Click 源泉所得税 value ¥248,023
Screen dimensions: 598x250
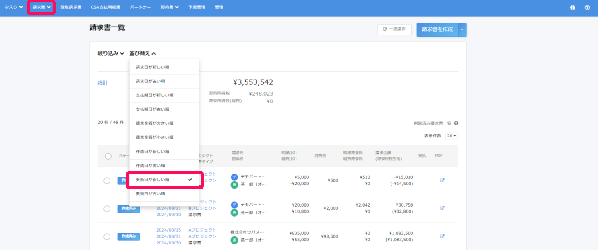[261, 94]
